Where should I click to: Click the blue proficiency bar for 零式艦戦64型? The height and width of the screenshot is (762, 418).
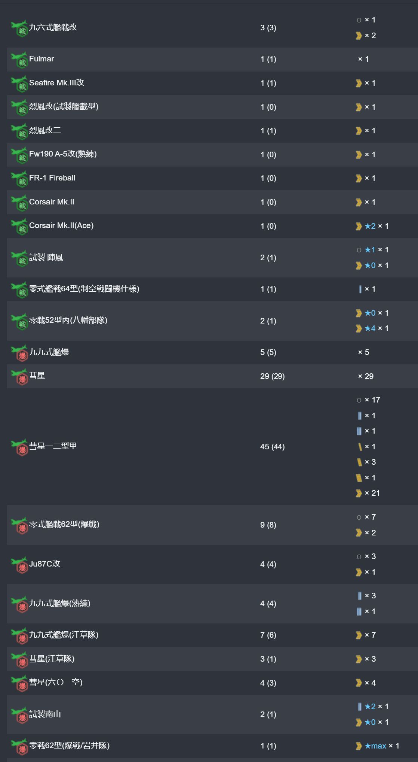(x=360, y=289)
